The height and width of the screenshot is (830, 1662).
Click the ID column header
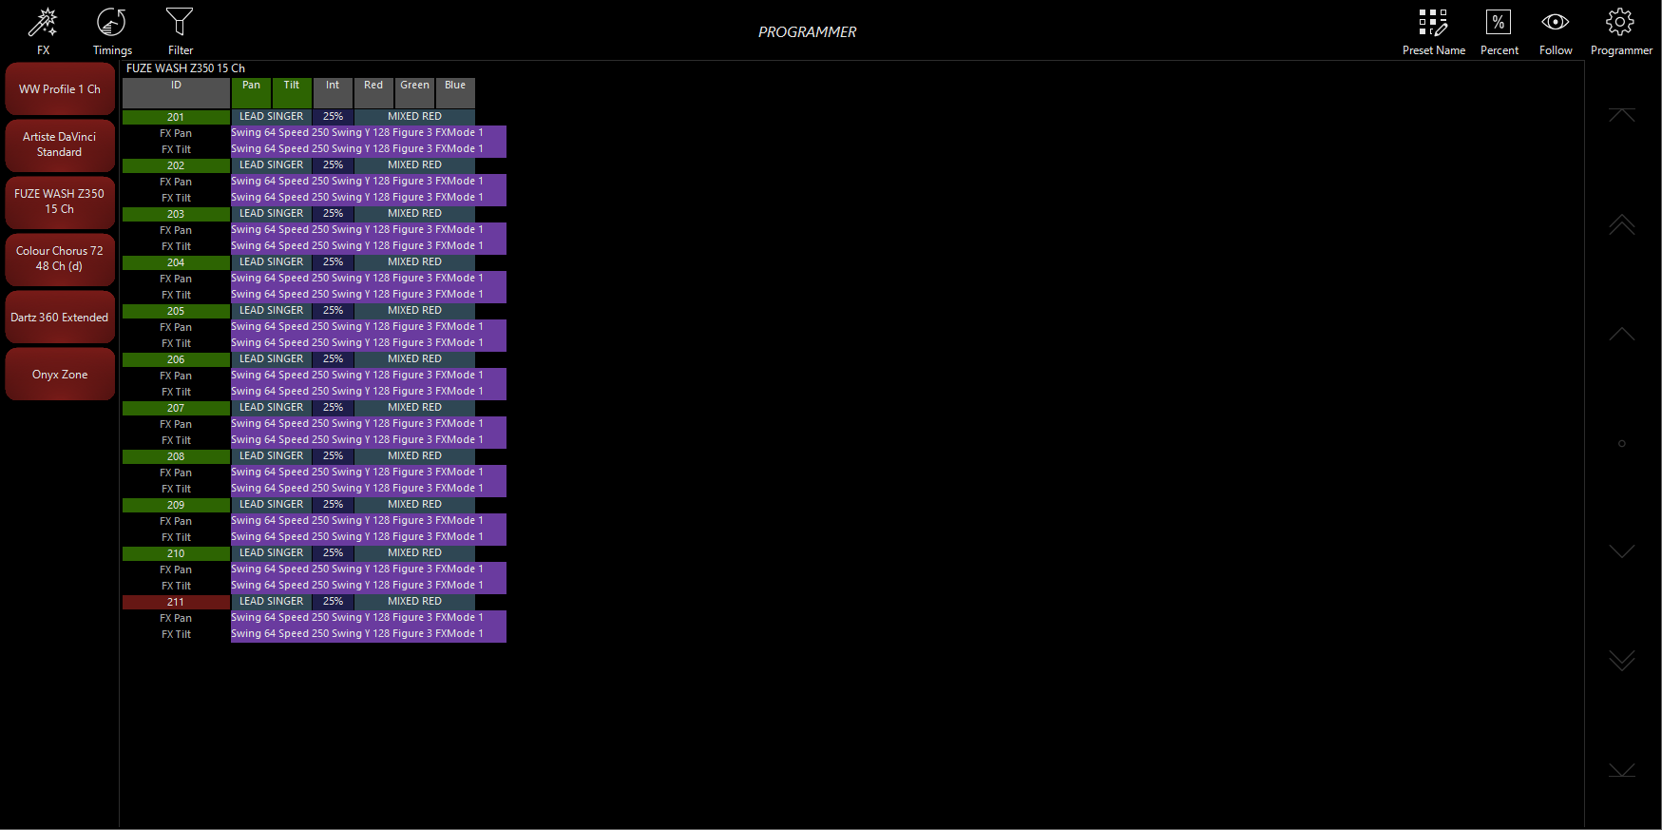click(176, 93)
